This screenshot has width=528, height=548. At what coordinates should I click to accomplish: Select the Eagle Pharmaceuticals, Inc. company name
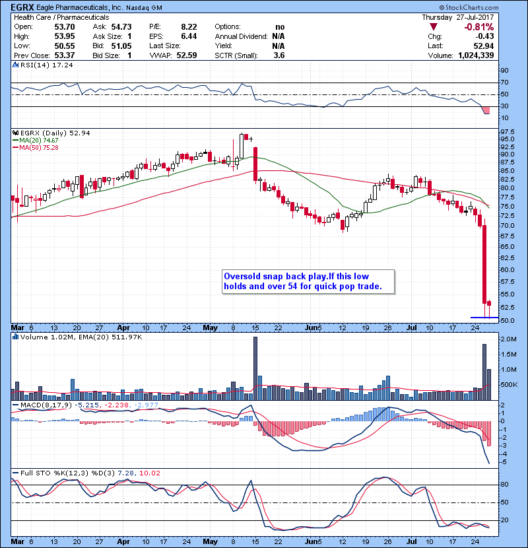point(79,7)
